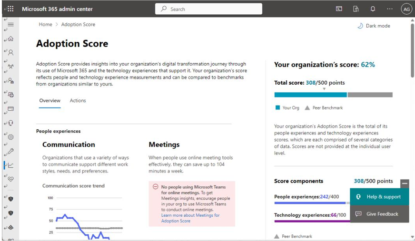
Task: Click the Your Org legend square
Action: tap(277, 107)
